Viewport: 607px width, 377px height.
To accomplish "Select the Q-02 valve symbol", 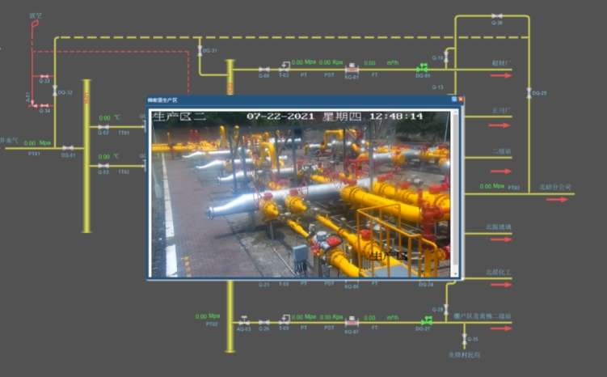I will pos(103,127).
